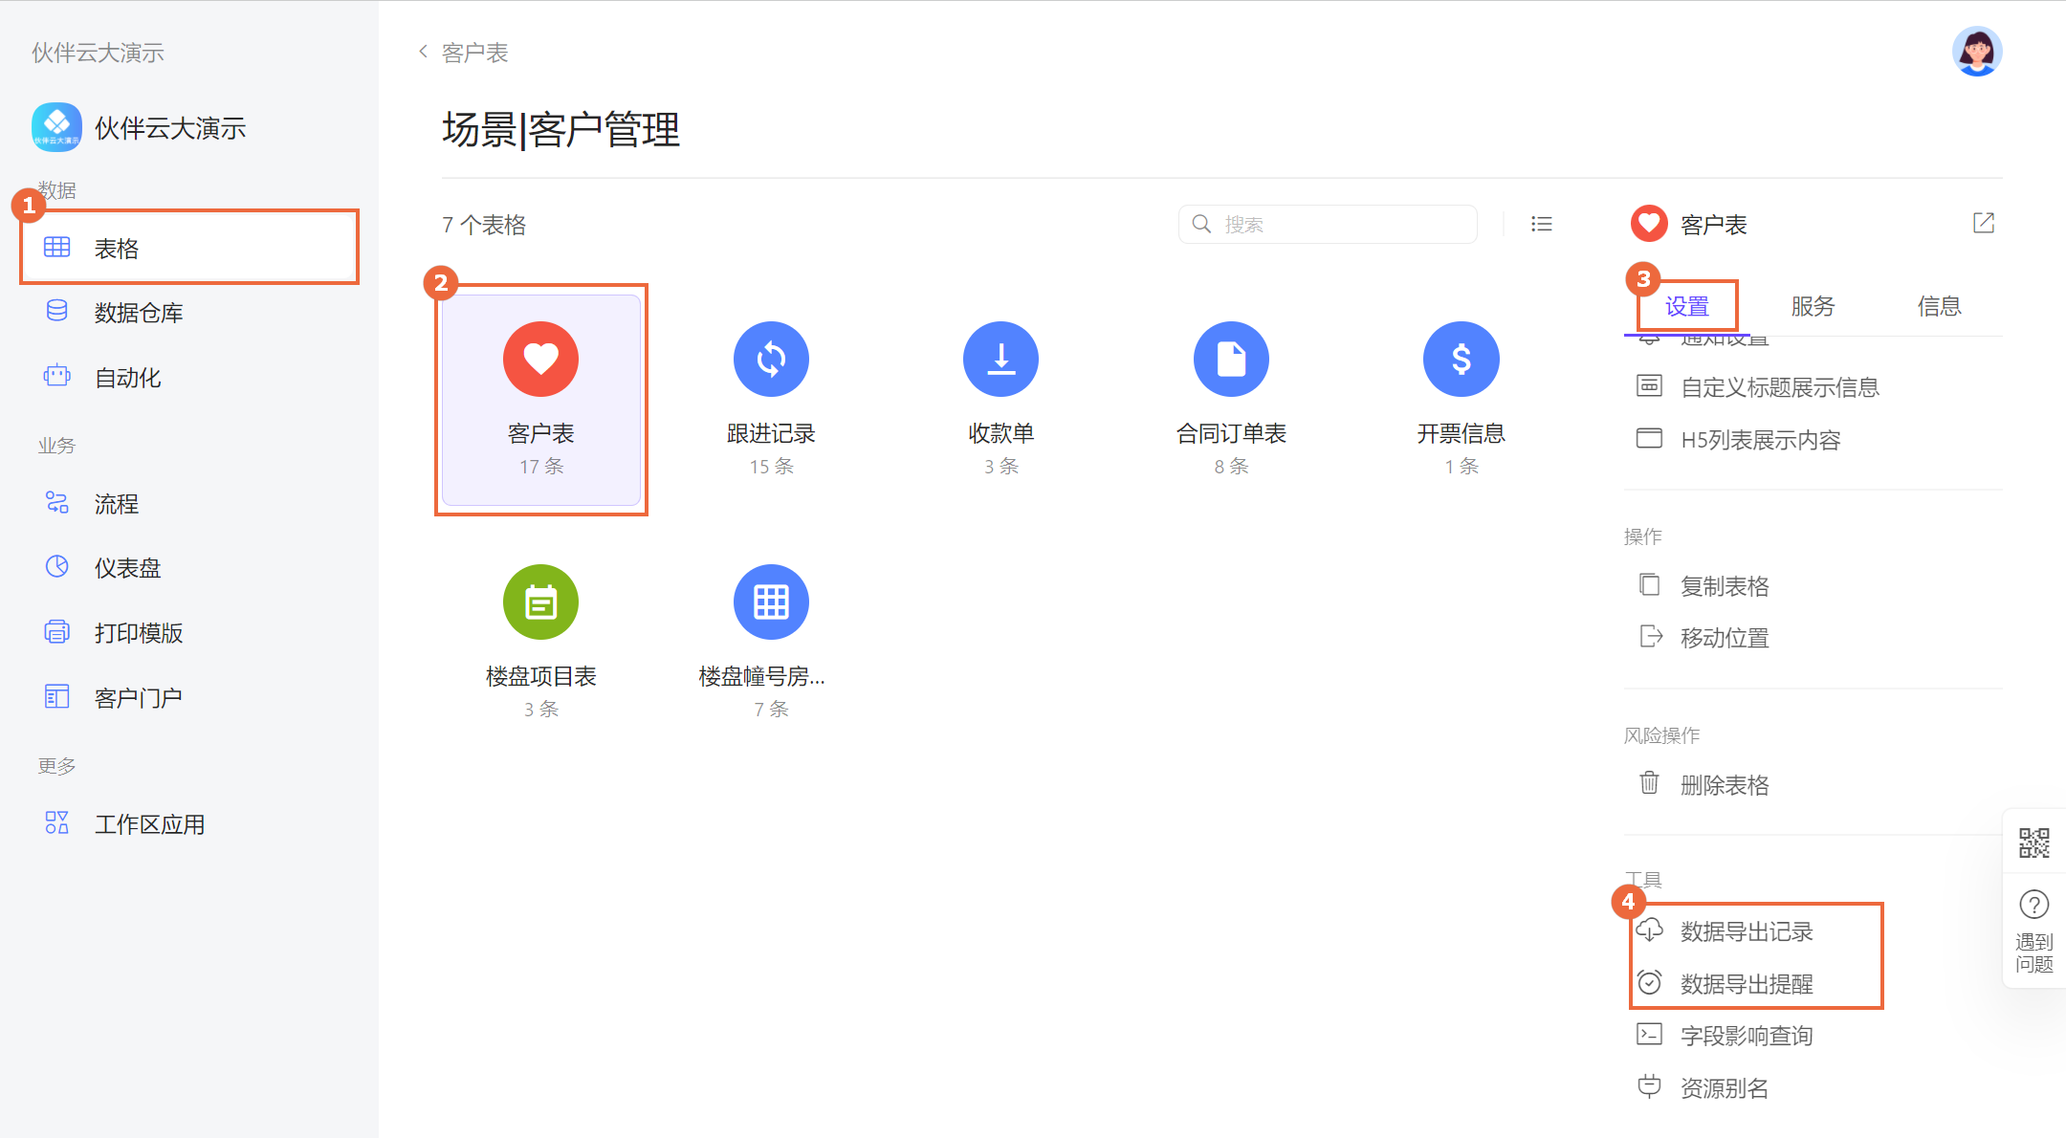Switch to the 信息 tab
Screen dimensions: 2066x1138
pyautogui.click(x=1938, y=306)
